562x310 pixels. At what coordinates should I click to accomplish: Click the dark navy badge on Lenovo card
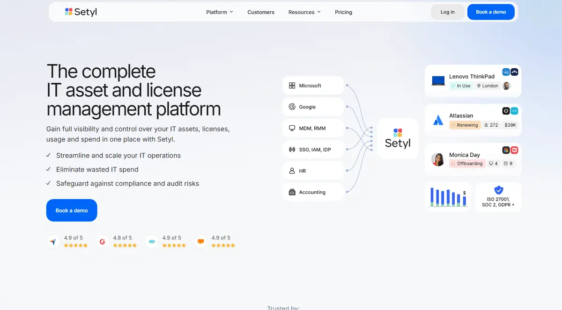pyautogui.click(x=514, y=72)
